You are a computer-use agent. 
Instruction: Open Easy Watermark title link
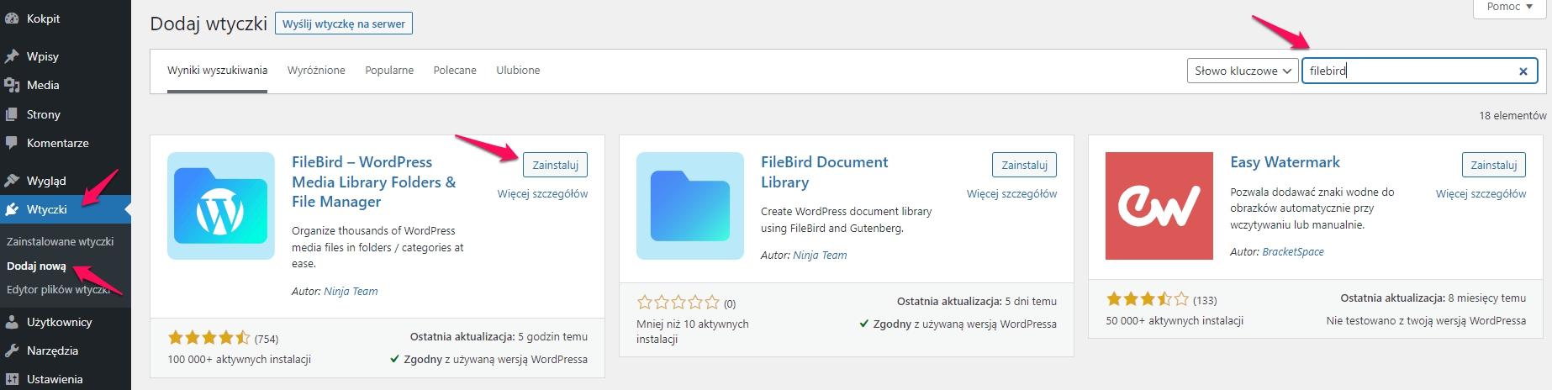pyautogui.click(x=1285, y=162)
